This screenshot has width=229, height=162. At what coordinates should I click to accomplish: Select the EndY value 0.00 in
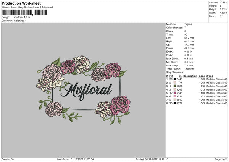tap(188, 55)
